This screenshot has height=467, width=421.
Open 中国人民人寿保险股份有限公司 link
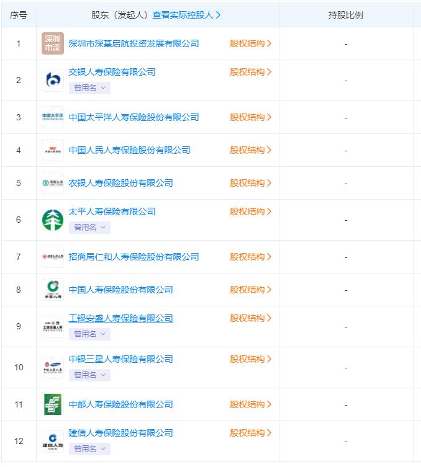(129, 150)
